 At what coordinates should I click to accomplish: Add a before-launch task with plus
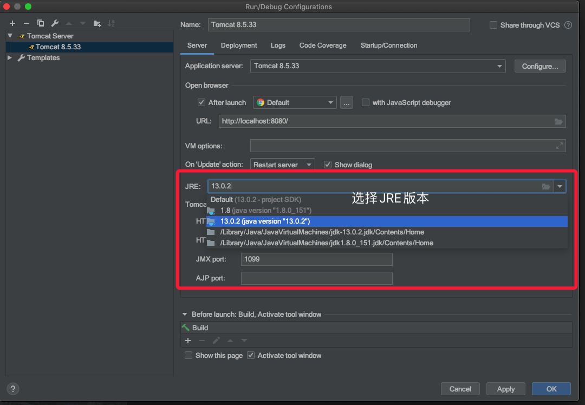[188, 341]
